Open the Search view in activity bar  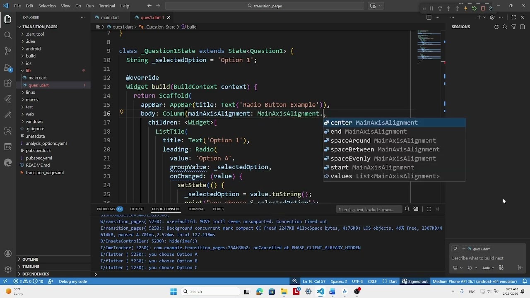pos(8,35)
